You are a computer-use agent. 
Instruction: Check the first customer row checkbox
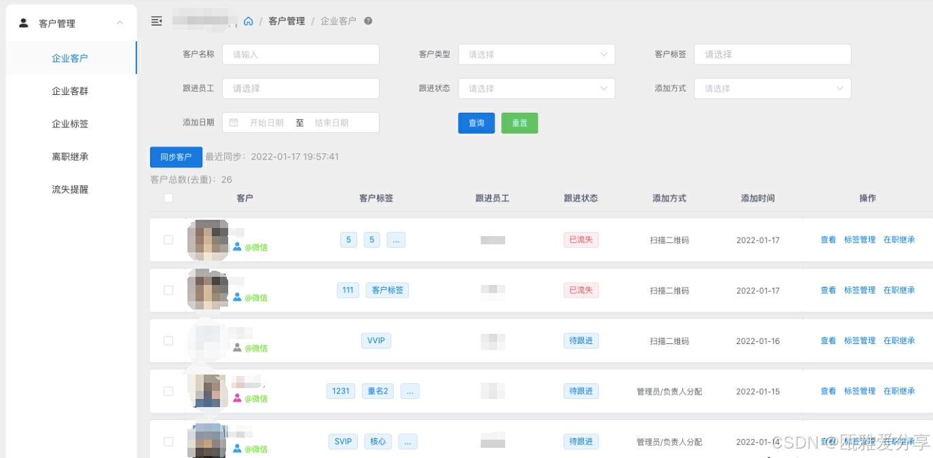tap(168, 240)
